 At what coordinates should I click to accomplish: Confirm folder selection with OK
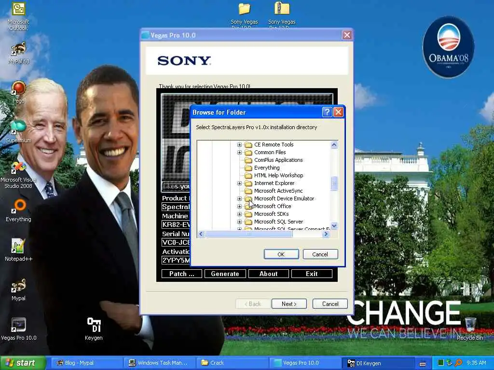point(281,254)
